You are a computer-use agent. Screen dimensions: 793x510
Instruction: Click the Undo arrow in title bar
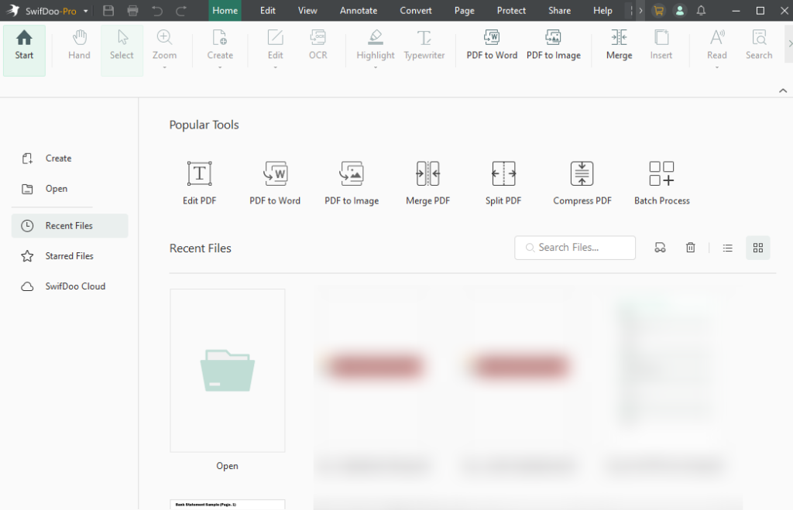point(157,10)
